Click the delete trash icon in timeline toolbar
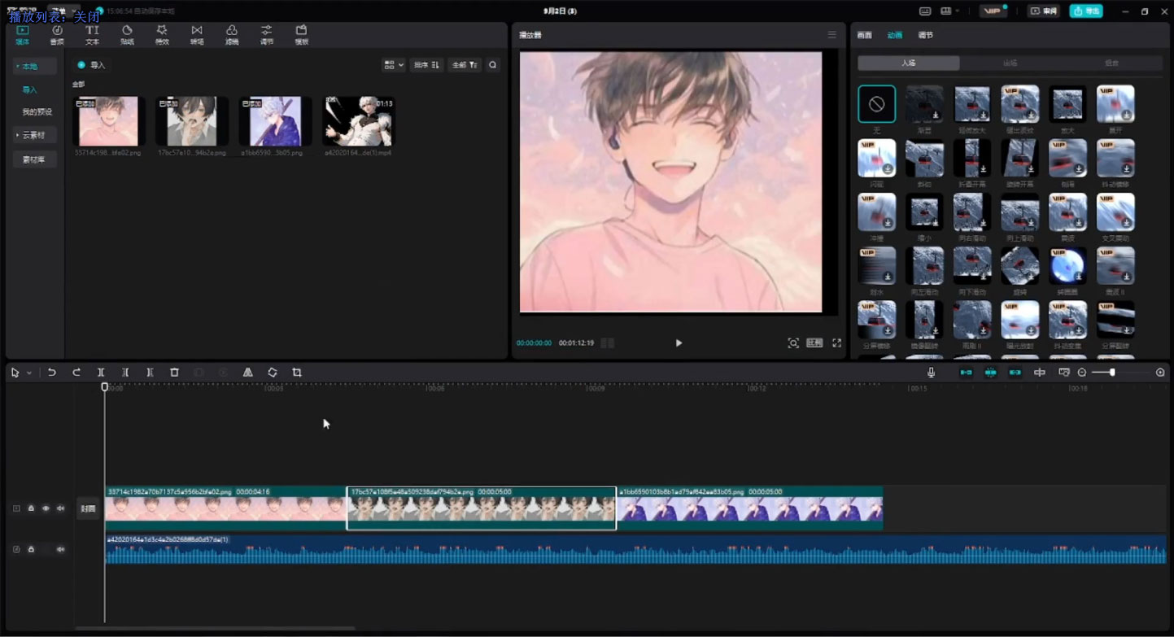 tap(174, 373)
